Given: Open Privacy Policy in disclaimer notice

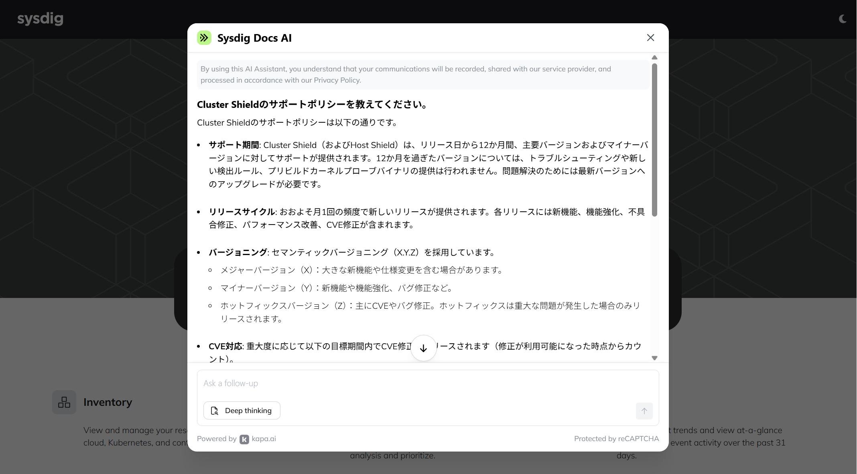Looking at the screenshot, I should point(337,80).
